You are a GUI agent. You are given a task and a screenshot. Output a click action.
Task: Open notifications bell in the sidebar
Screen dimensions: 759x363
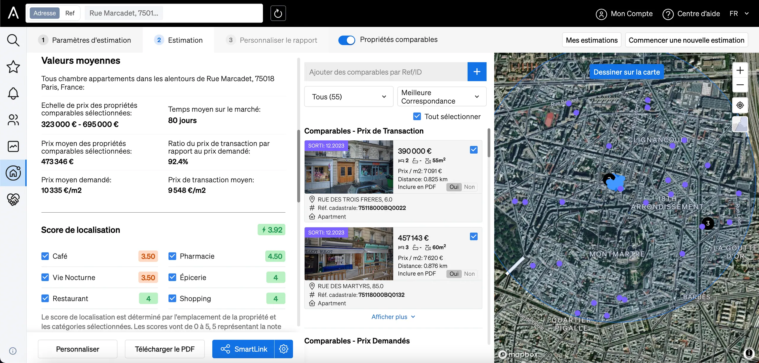(13, 93)
